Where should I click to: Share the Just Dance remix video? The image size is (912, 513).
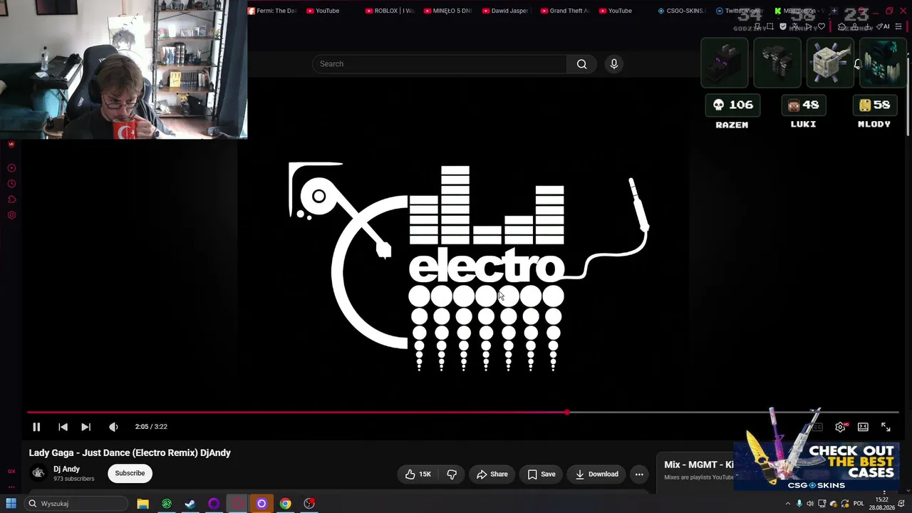492,474
